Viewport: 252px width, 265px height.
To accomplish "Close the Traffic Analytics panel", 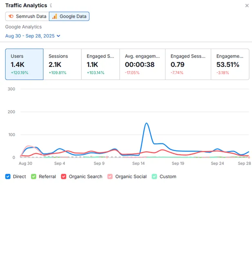I will pyautogui.click(x=247, y=6).
